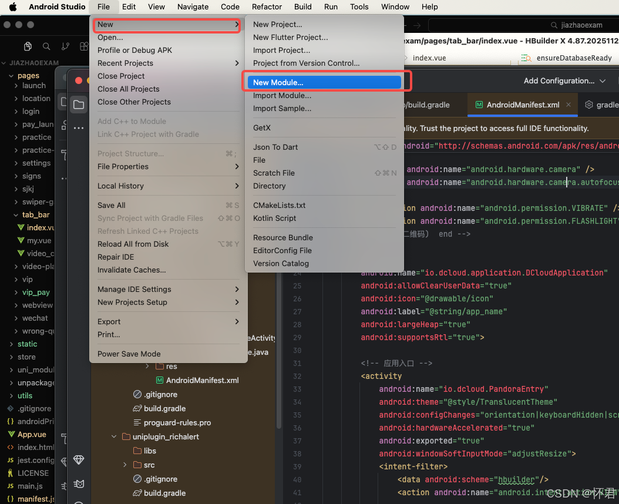Image resolution: width=619 pixels, height=504 pixels.
Task: Click the More tool windows ellipsis icon
Action: tap(79, 128)
